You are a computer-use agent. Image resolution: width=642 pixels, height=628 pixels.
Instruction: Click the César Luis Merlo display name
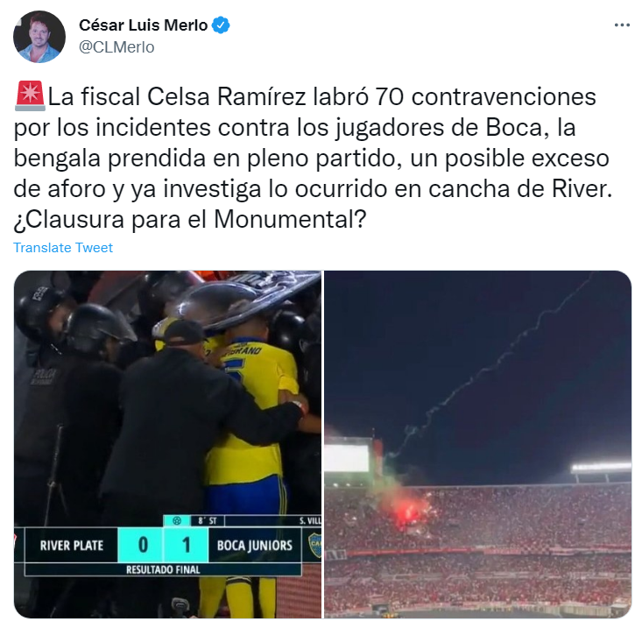[x=144, y=25]
